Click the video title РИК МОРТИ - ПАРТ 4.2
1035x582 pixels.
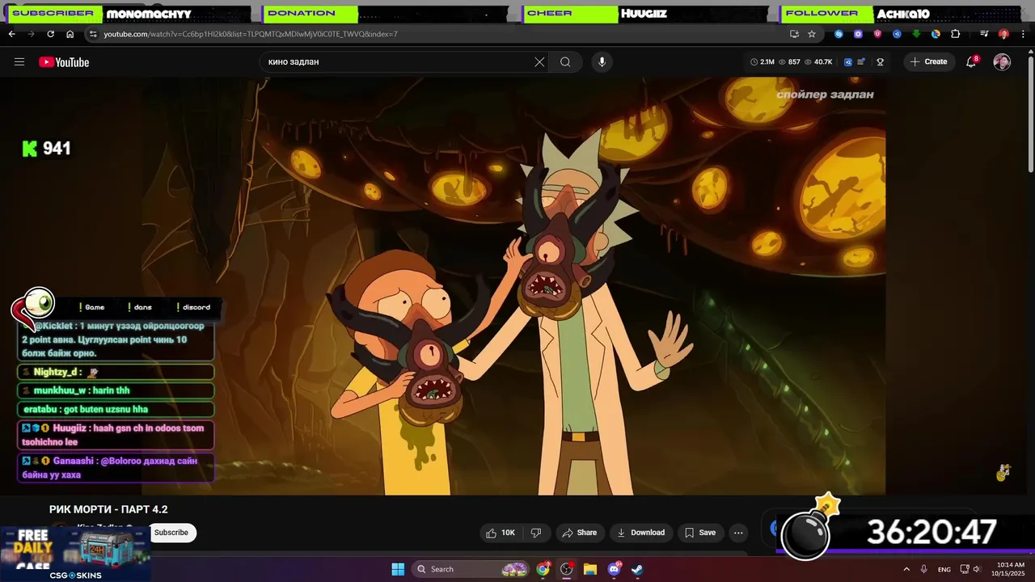click(x=108, y=509)
